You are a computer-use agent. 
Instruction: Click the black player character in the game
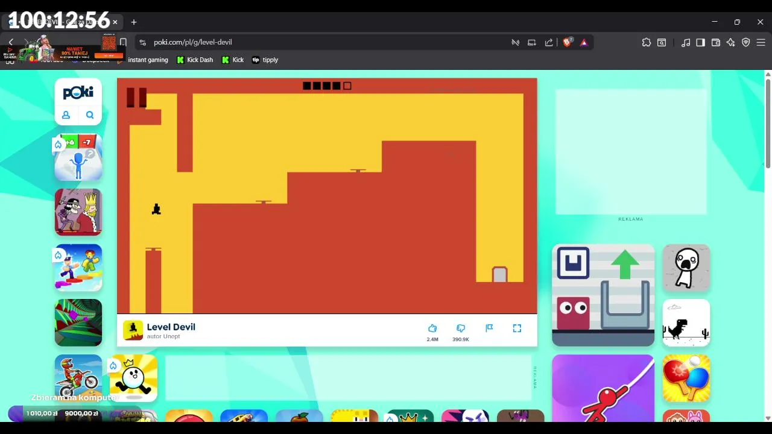156,209
